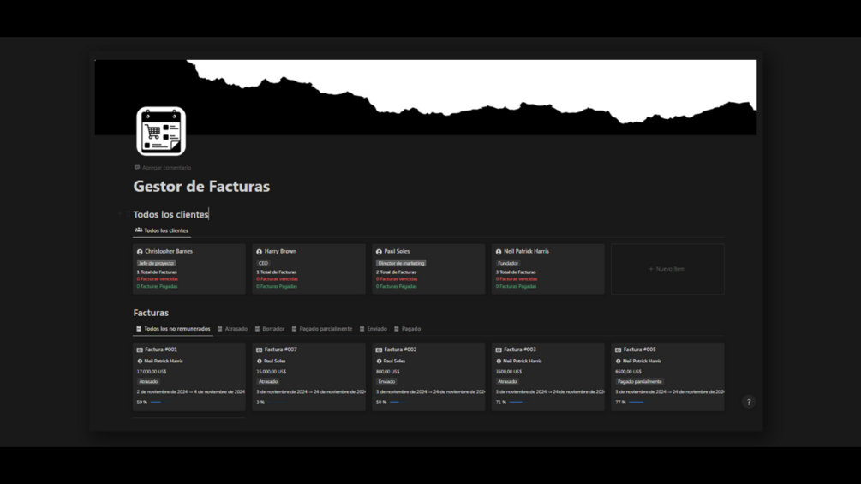Click the money icon of Factura #007
The image size is (861, 484).
click(260, 350)
